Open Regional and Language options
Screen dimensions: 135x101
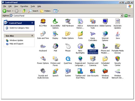(80, 61)
